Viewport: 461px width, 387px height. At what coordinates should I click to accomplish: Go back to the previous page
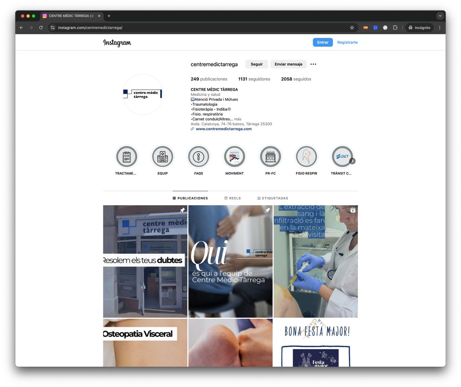point(21,27)
